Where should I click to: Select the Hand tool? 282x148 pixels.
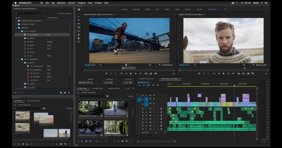[x=78, y=38]
